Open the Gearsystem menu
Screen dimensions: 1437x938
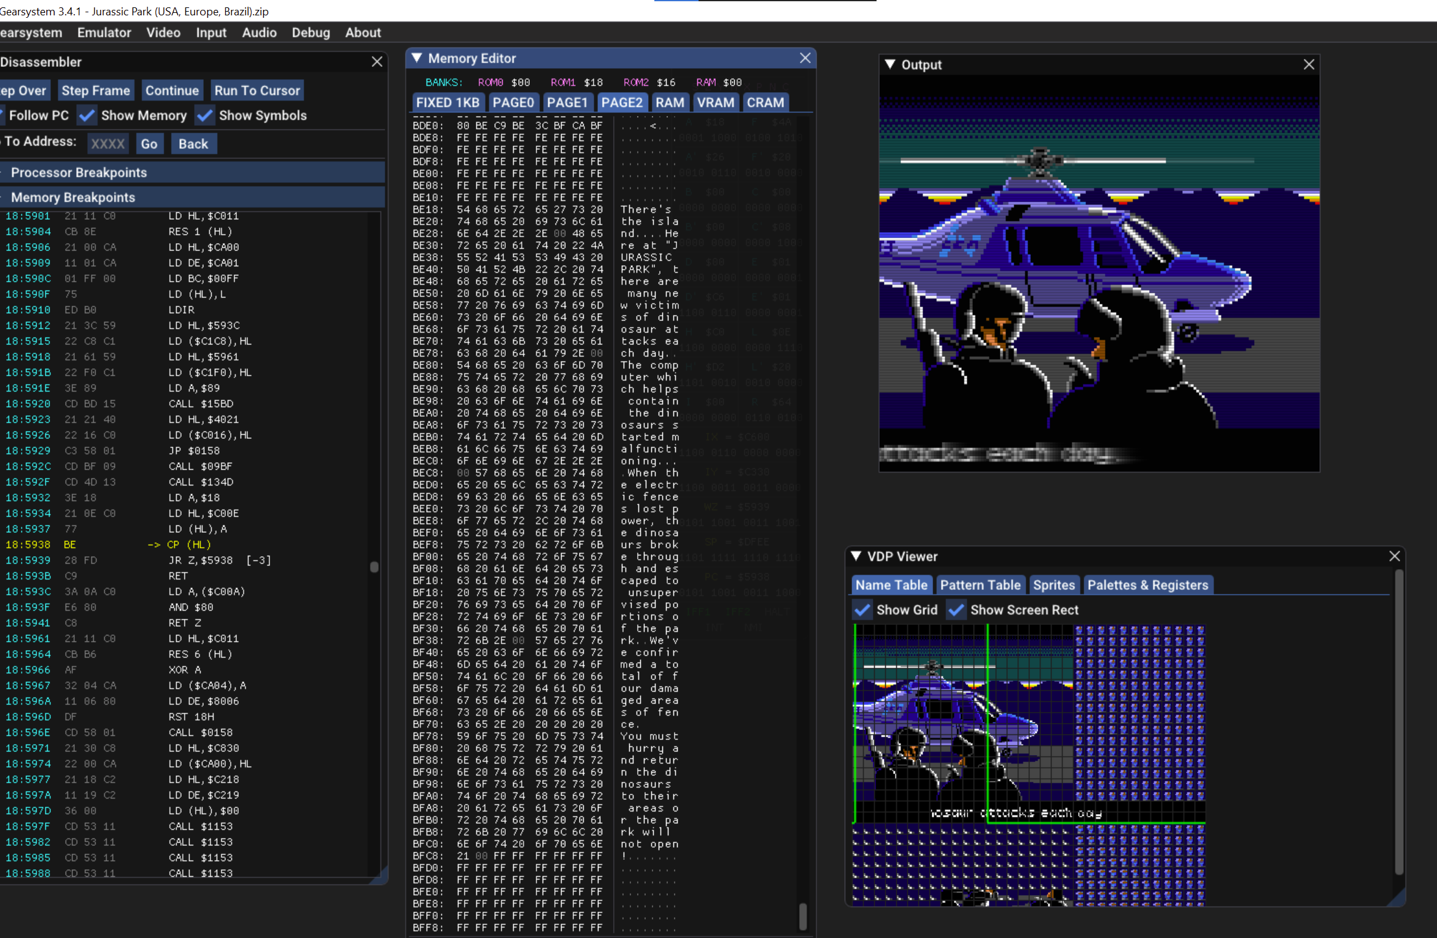(31, 33)
